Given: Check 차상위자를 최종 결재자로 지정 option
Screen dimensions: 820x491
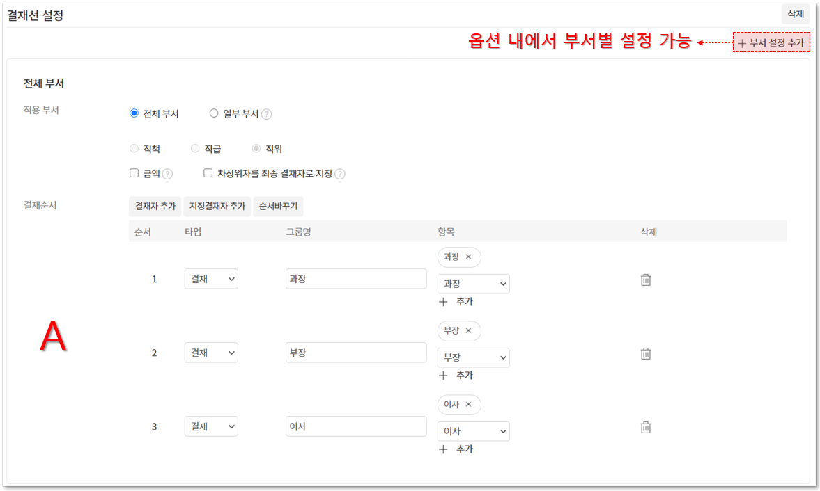Looking at the screenshot, I should tap(208, 173).
